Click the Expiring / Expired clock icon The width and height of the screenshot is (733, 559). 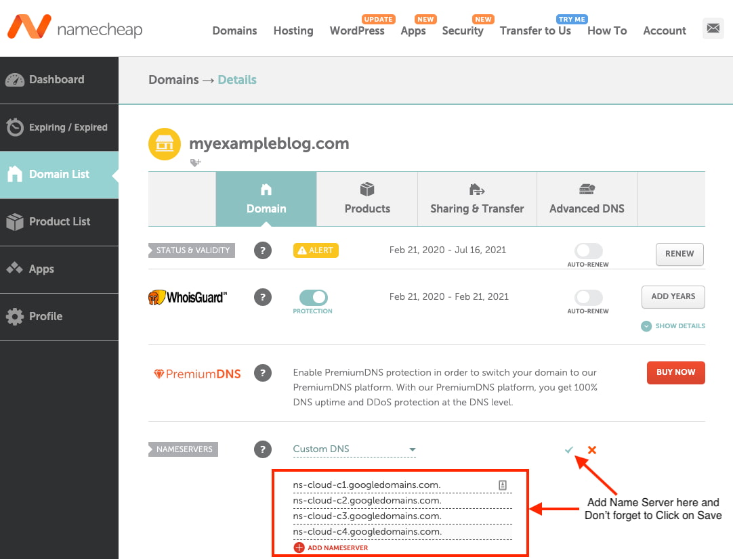pyautogui.click(x=14, y=127)
